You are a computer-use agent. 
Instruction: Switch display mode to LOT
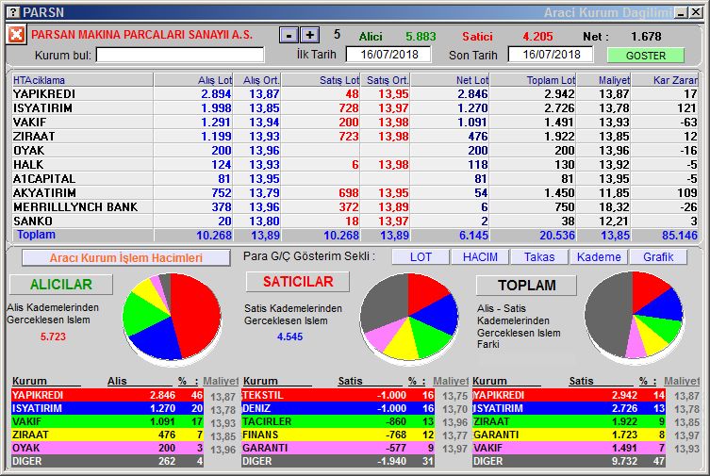pyautogui.click(x=421, y=257)
